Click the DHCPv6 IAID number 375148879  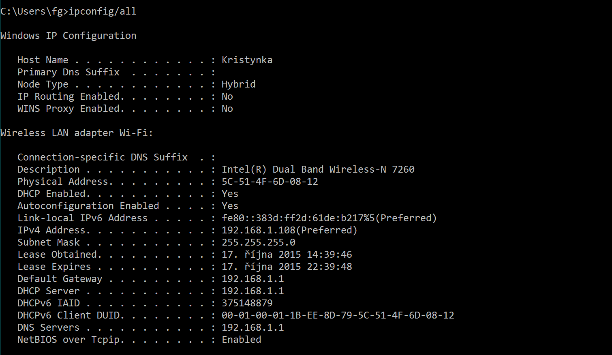point(247,303)
